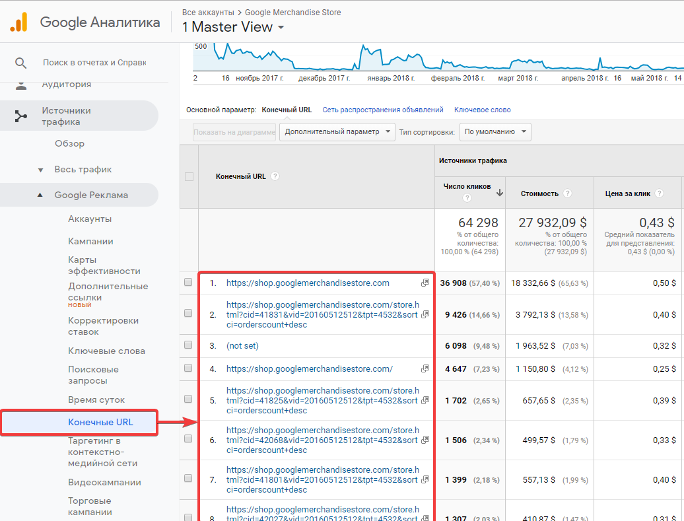This screenshot has height=521, width=684.
Task: Click in Поиск в отчетах search field
Action: (x=94, y=63)
